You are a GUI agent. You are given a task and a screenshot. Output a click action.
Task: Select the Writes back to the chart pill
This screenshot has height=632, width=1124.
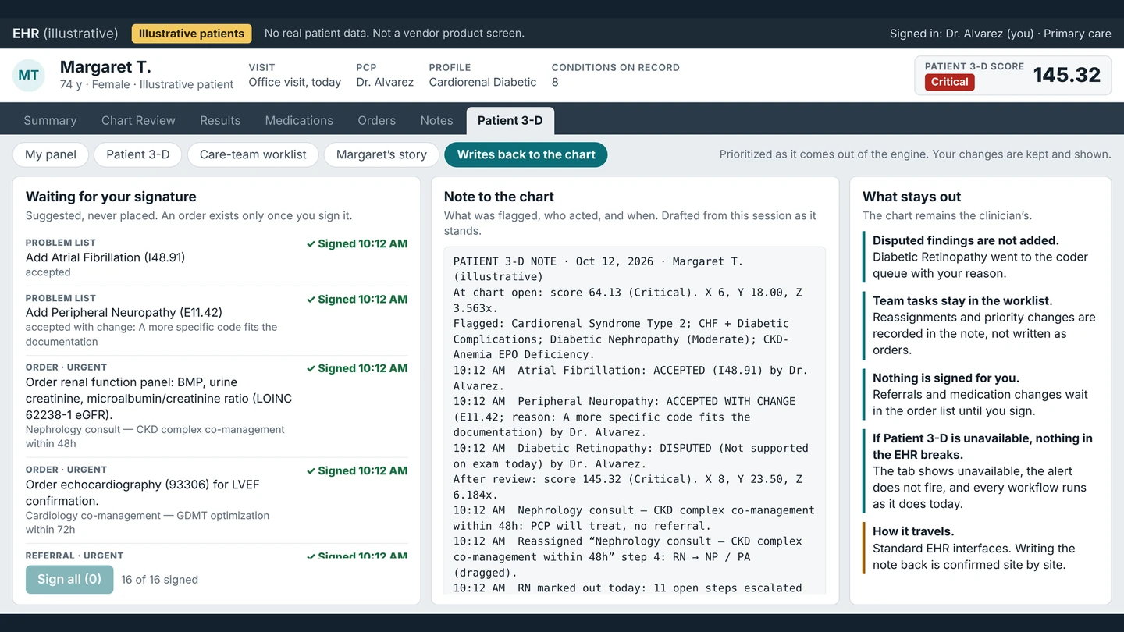(526, 154)
